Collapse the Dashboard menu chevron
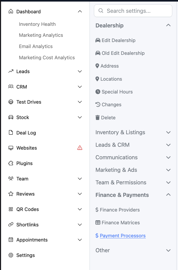This screenshot has width=178, height=270. coord(80,11)
